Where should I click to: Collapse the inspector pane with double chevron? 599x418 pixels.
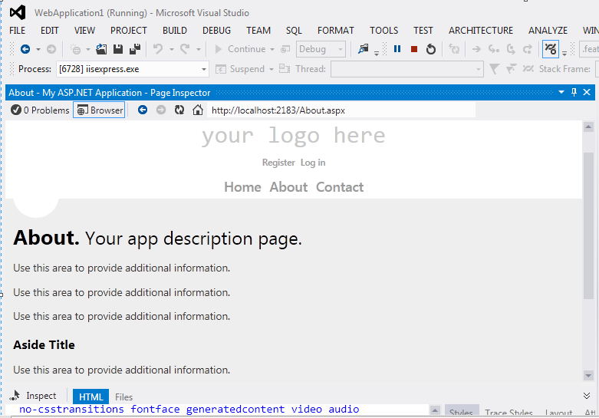[x=587, y=396]
